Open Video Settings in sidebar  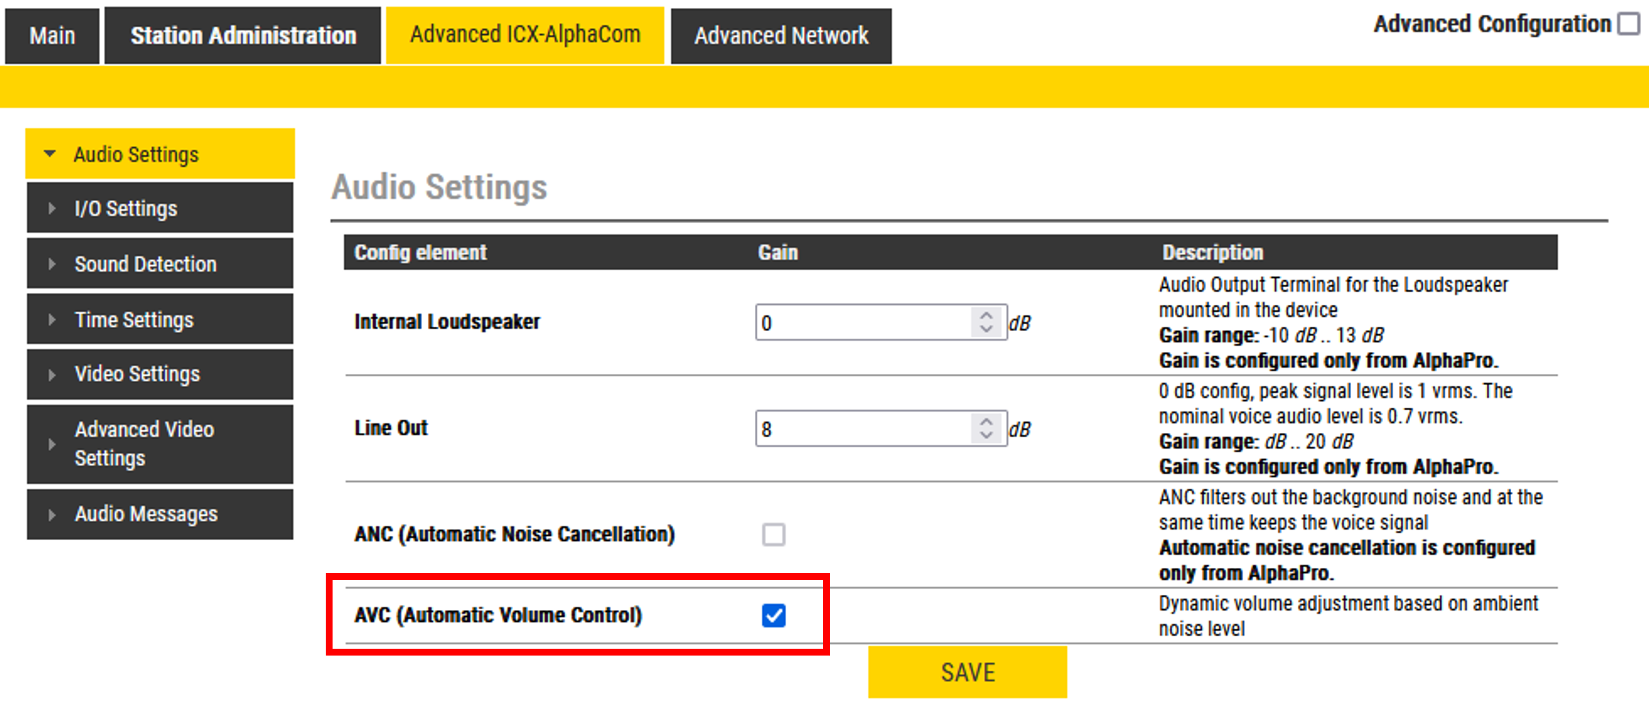tap(137, 374)
